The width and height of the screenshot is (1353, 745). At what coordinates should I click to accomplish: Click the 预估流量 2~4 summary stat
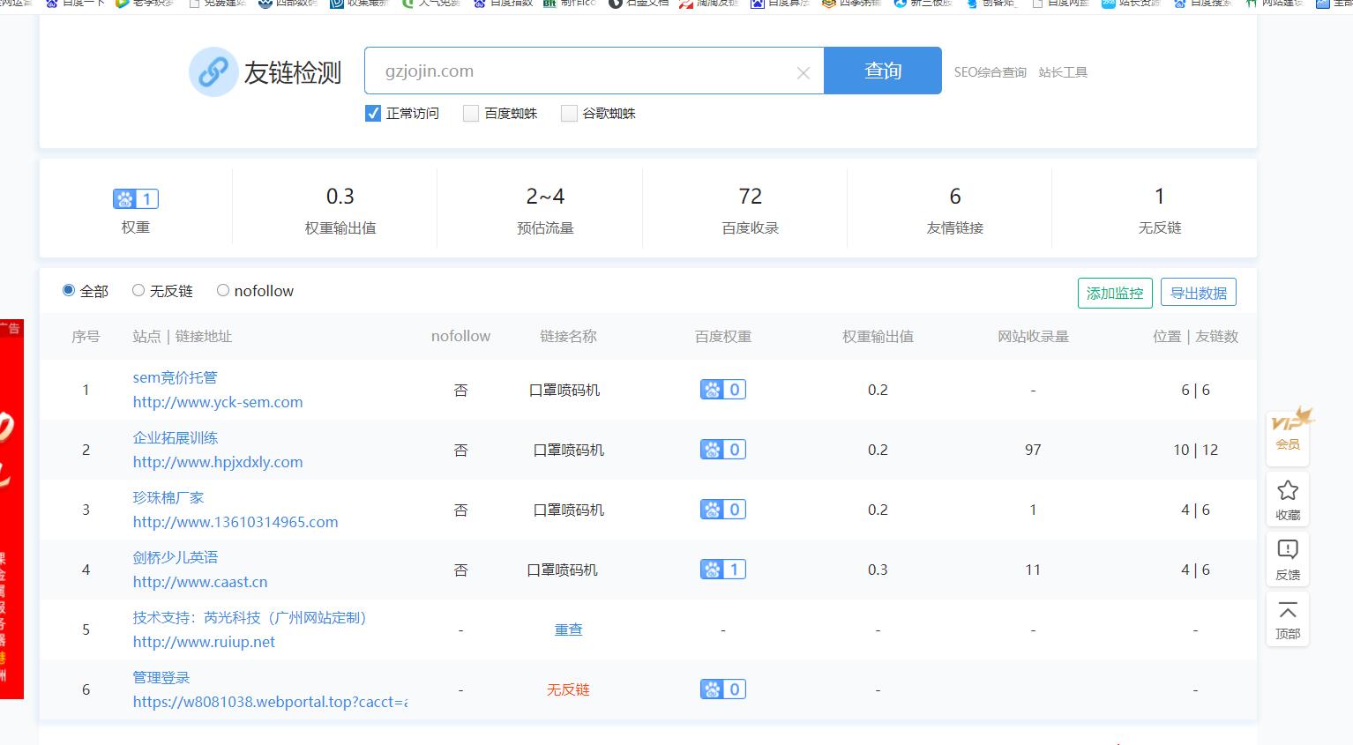[x=545, y=209]
